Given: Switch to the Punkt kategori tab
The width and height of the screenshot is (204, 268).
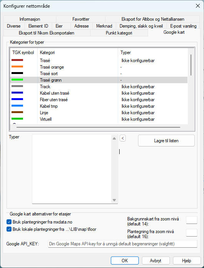Looking at the screenshot, I should 119,33.
